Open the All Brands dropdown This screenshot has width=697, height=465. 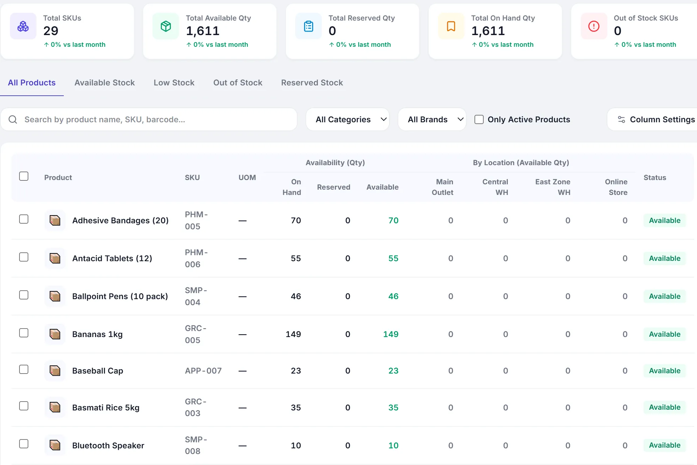432,119
